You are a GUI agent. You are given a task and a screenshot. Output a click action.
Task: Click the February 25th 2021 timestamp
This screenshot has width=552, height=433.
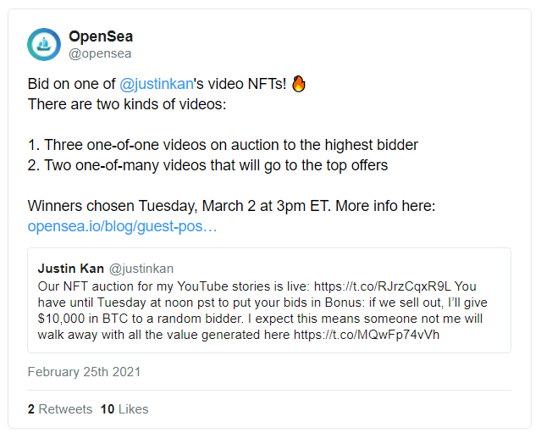pos(84,372)
